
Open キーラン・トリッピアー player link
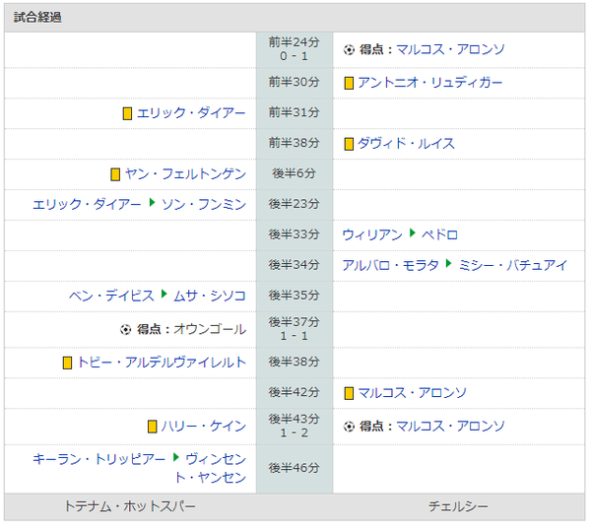tap(98, 459)
